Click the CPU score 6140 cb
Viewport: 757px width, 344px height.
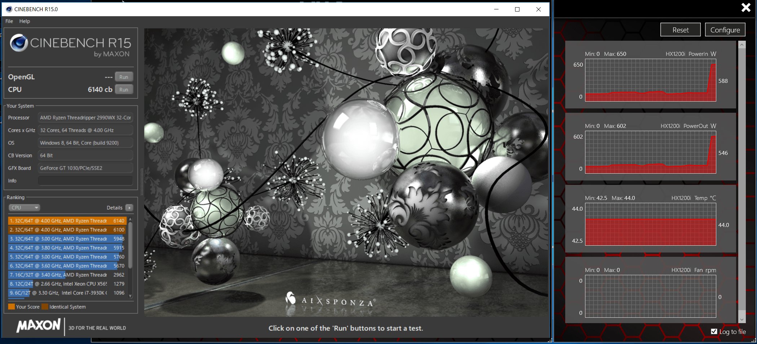pos(100,90)
